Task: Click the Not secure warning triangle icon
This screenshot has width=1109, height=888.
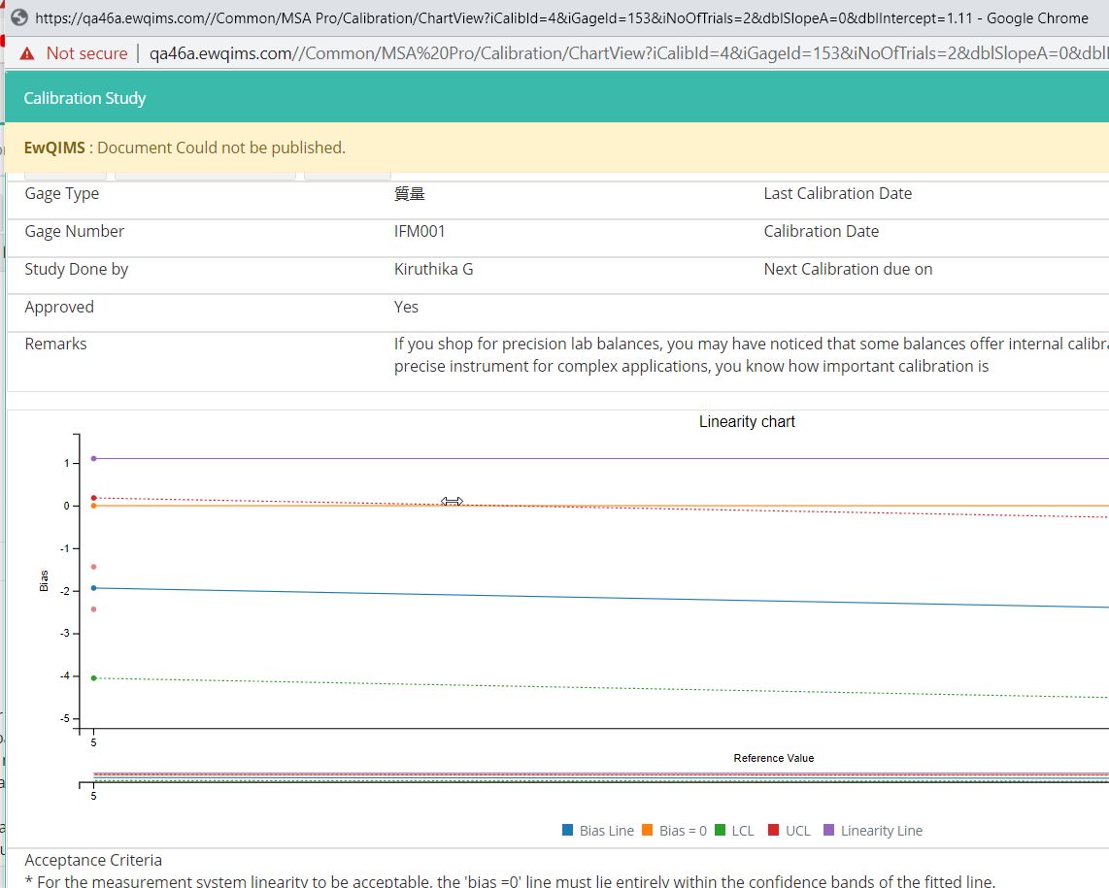Action: pyautogui.click(x=27, y=53)
